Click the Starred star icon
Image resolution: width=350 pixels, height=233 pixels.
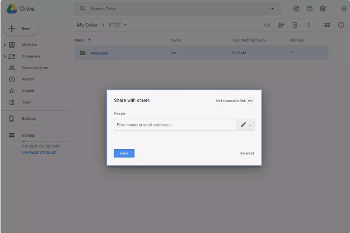point(12,91)
